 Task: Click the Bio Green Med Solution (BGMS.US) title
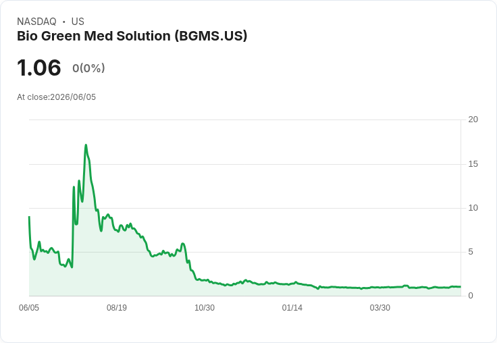pos(132,36)
